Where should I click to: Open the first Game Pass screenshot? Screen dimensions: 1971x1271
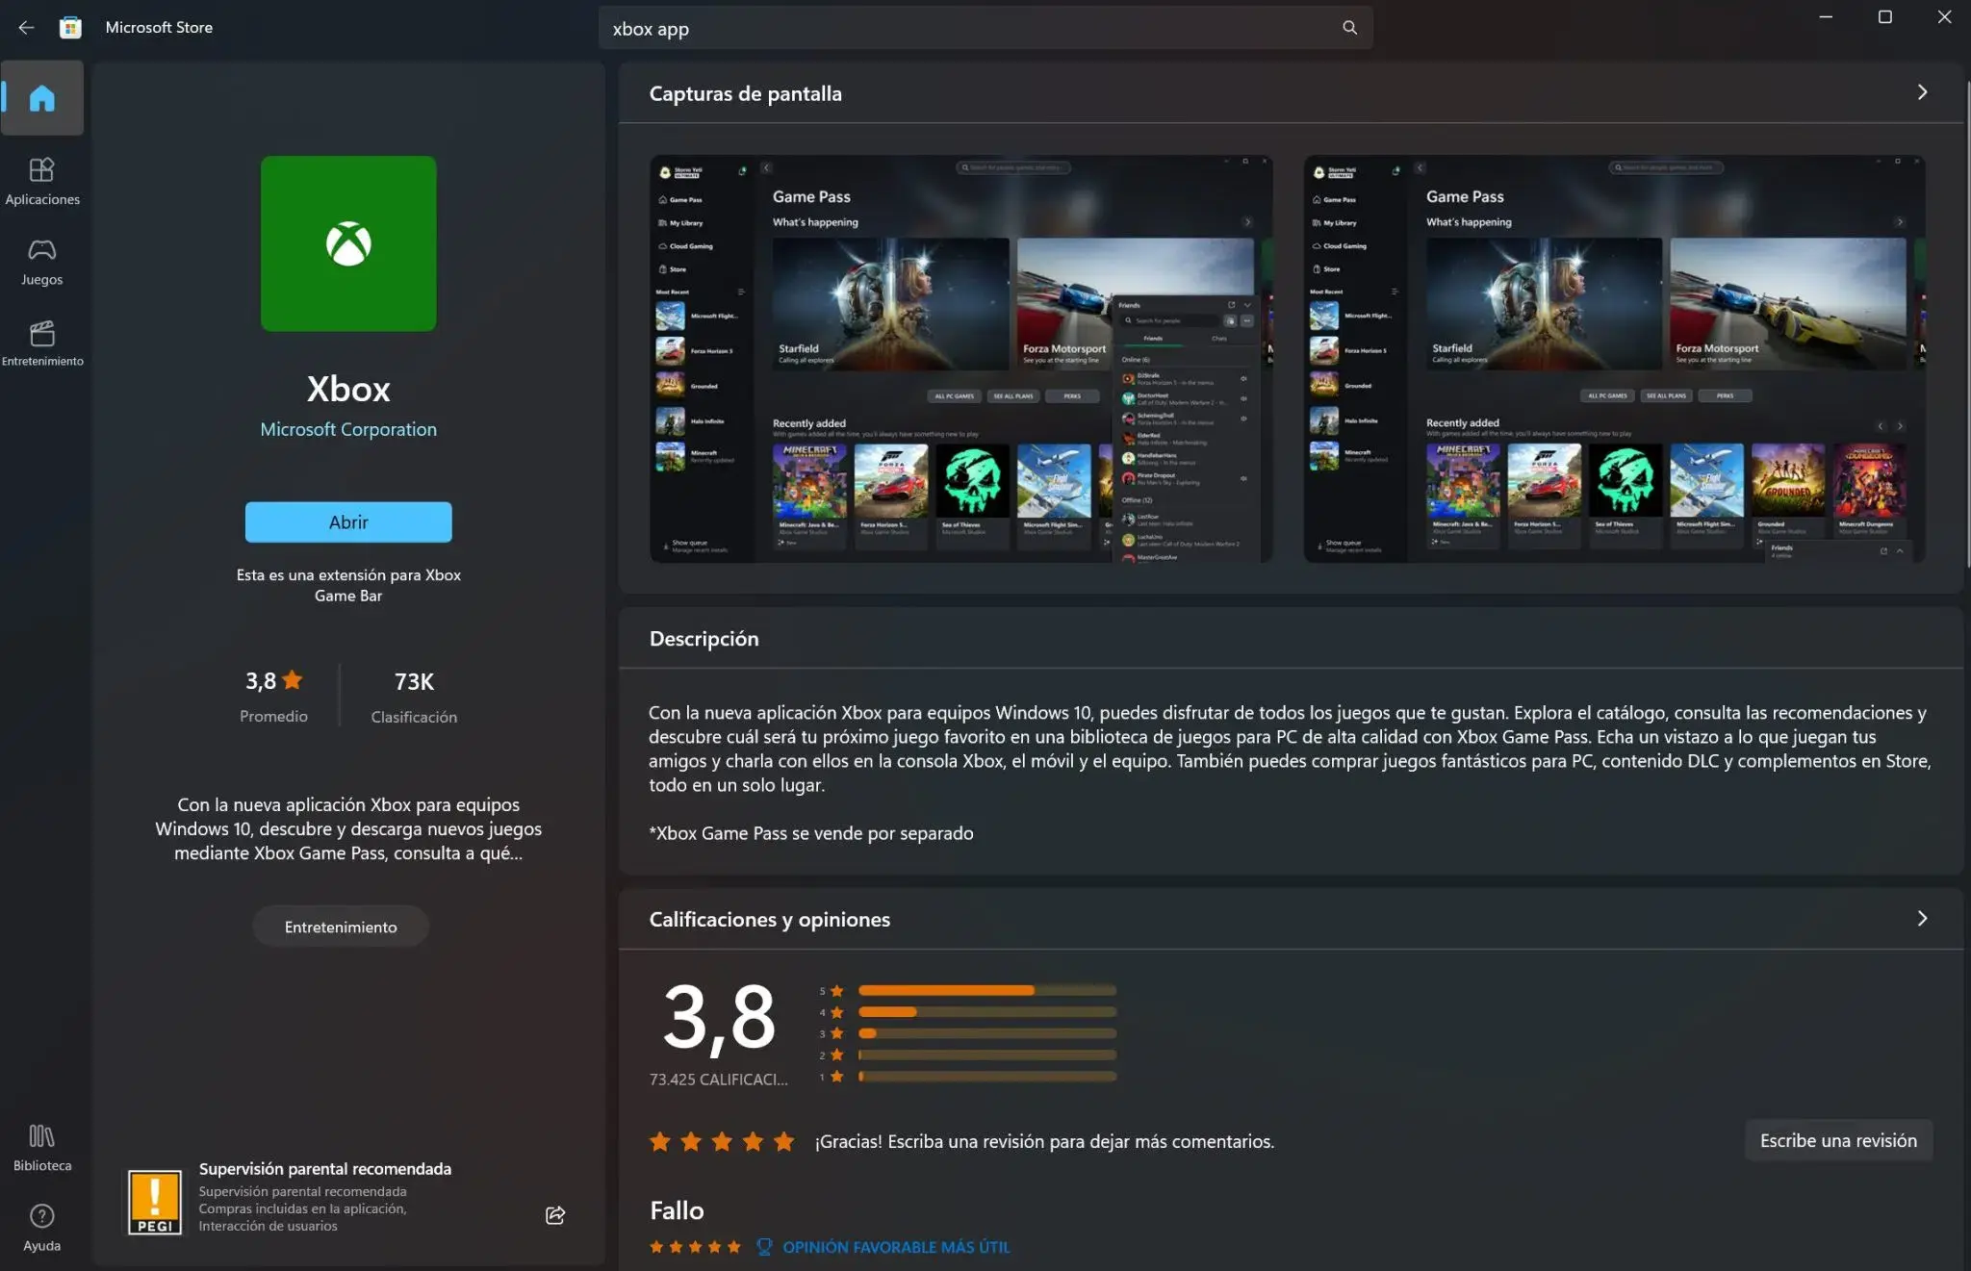960,359
